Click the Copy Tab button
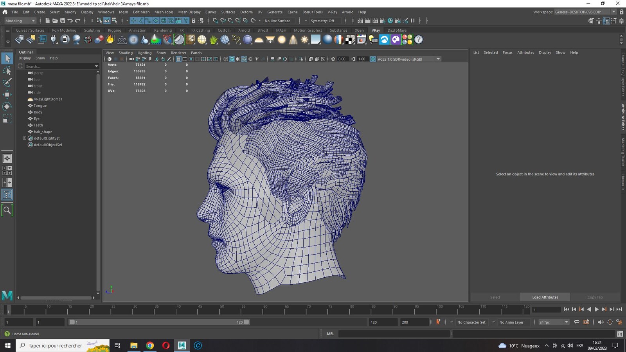The image size is (626, 352). 595,297
